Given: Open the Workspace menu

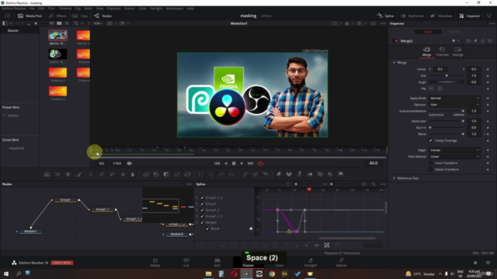Looking at the screenshot, I should [175, 9].
